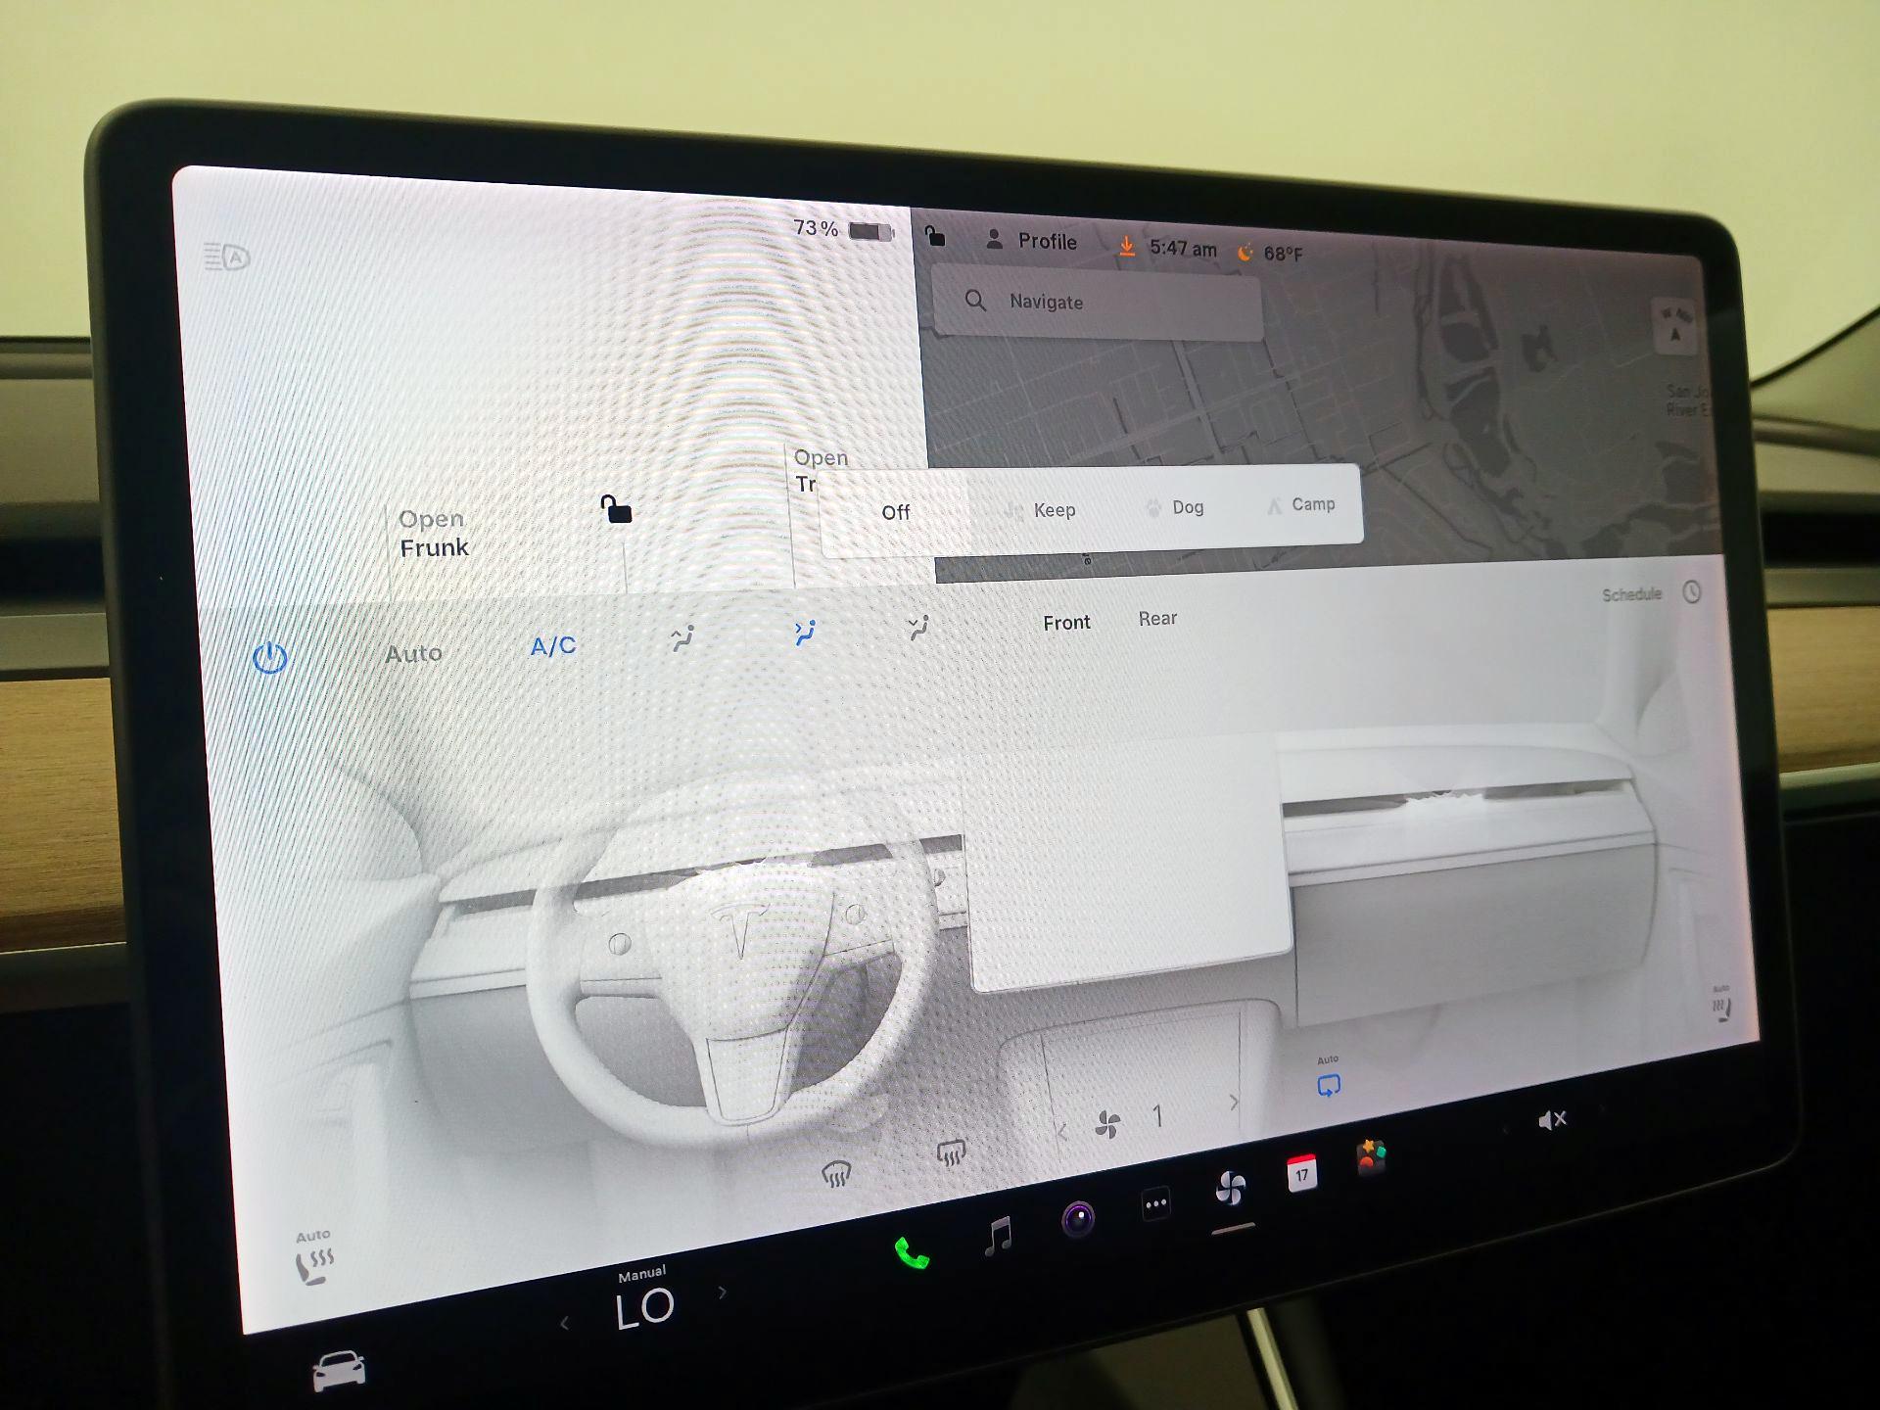1880x1410 pixels.
Task: Switch to the Rear climate tab
Action: (1157, 619)
